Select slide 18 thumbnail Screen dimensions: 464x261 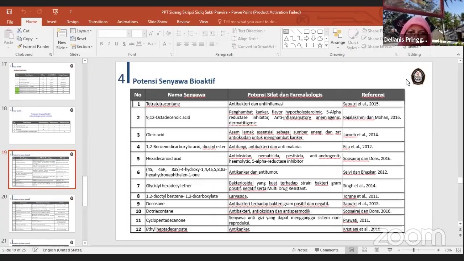(42, 125)
